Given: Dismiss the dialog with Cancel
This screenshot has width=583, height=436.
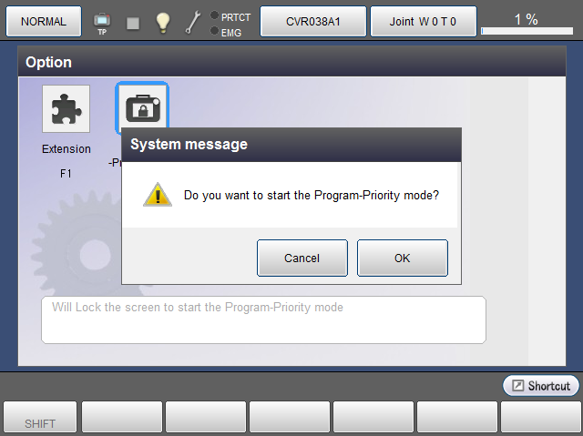Looking at the screenshot, I should 302,258.
